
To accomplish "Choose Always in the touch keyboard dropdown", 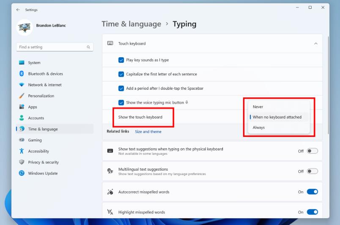I will (x=279, y=128).
